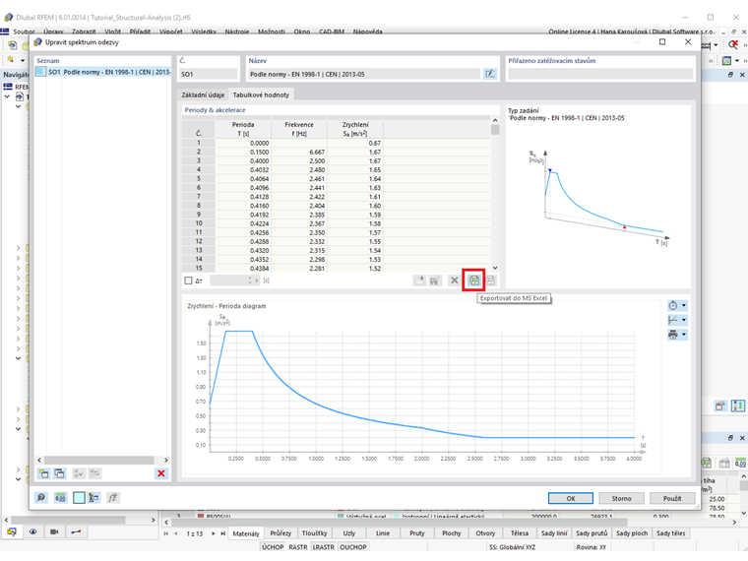Click period cell 0.4384 in row 15
This screenshot has height=561, width=748.
(243, 268)
